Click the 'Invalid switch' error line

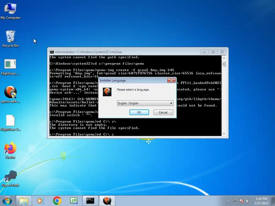click(71, 115)
